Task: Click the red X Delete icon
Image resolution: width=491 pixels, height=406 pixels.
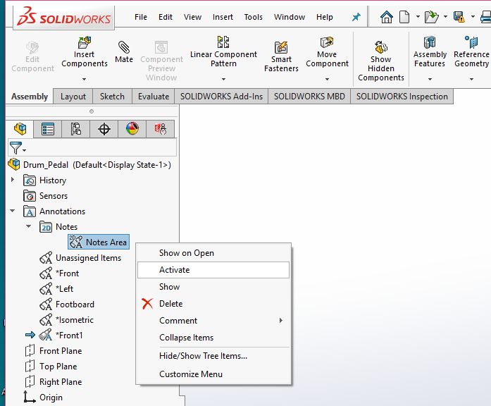Action: point(147,304)
